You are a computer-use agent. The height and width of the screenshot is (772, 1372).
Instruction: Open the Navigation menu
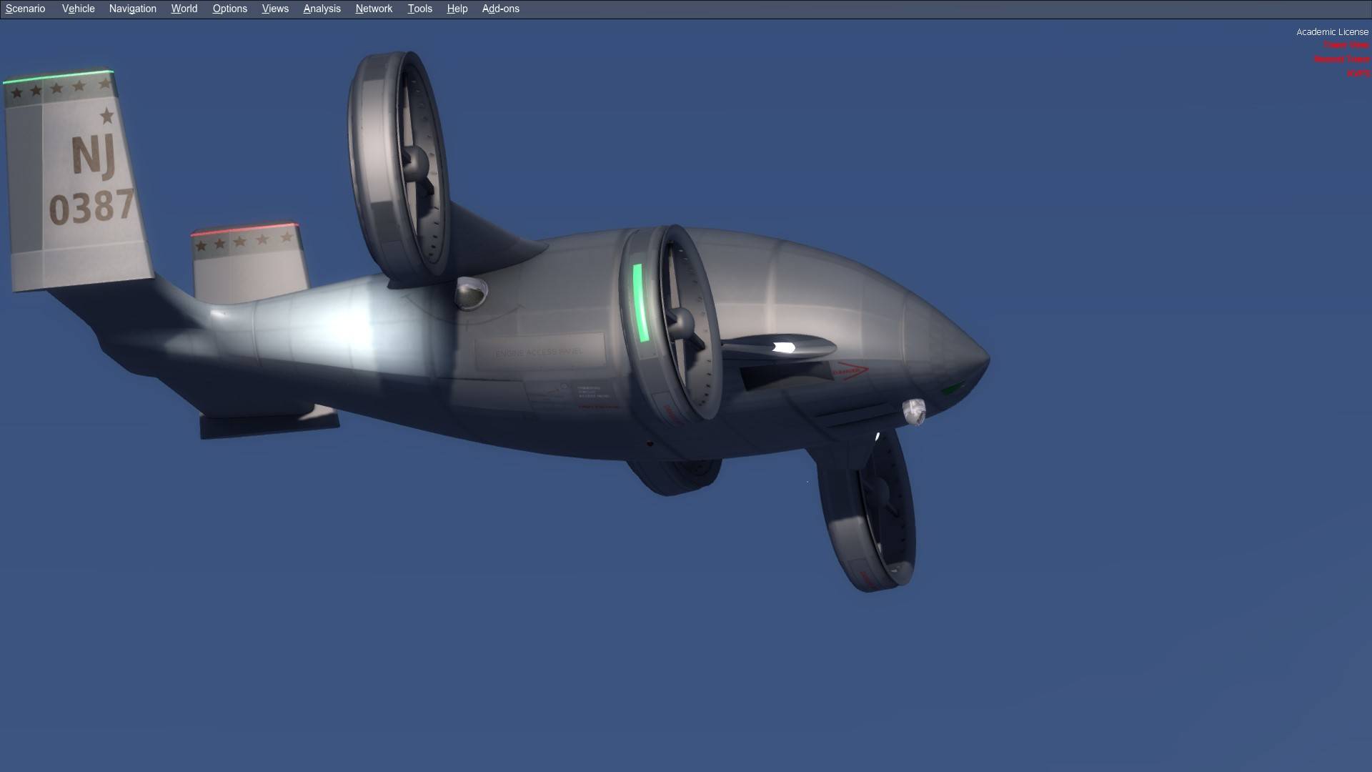tap(132, 9)
